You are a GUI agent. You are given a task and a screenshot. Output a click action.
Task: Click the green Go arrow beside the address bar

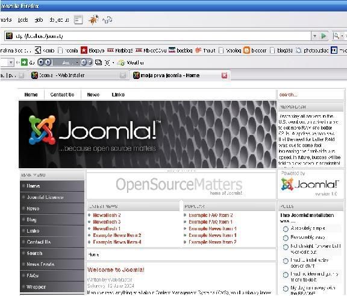point(324,36)
